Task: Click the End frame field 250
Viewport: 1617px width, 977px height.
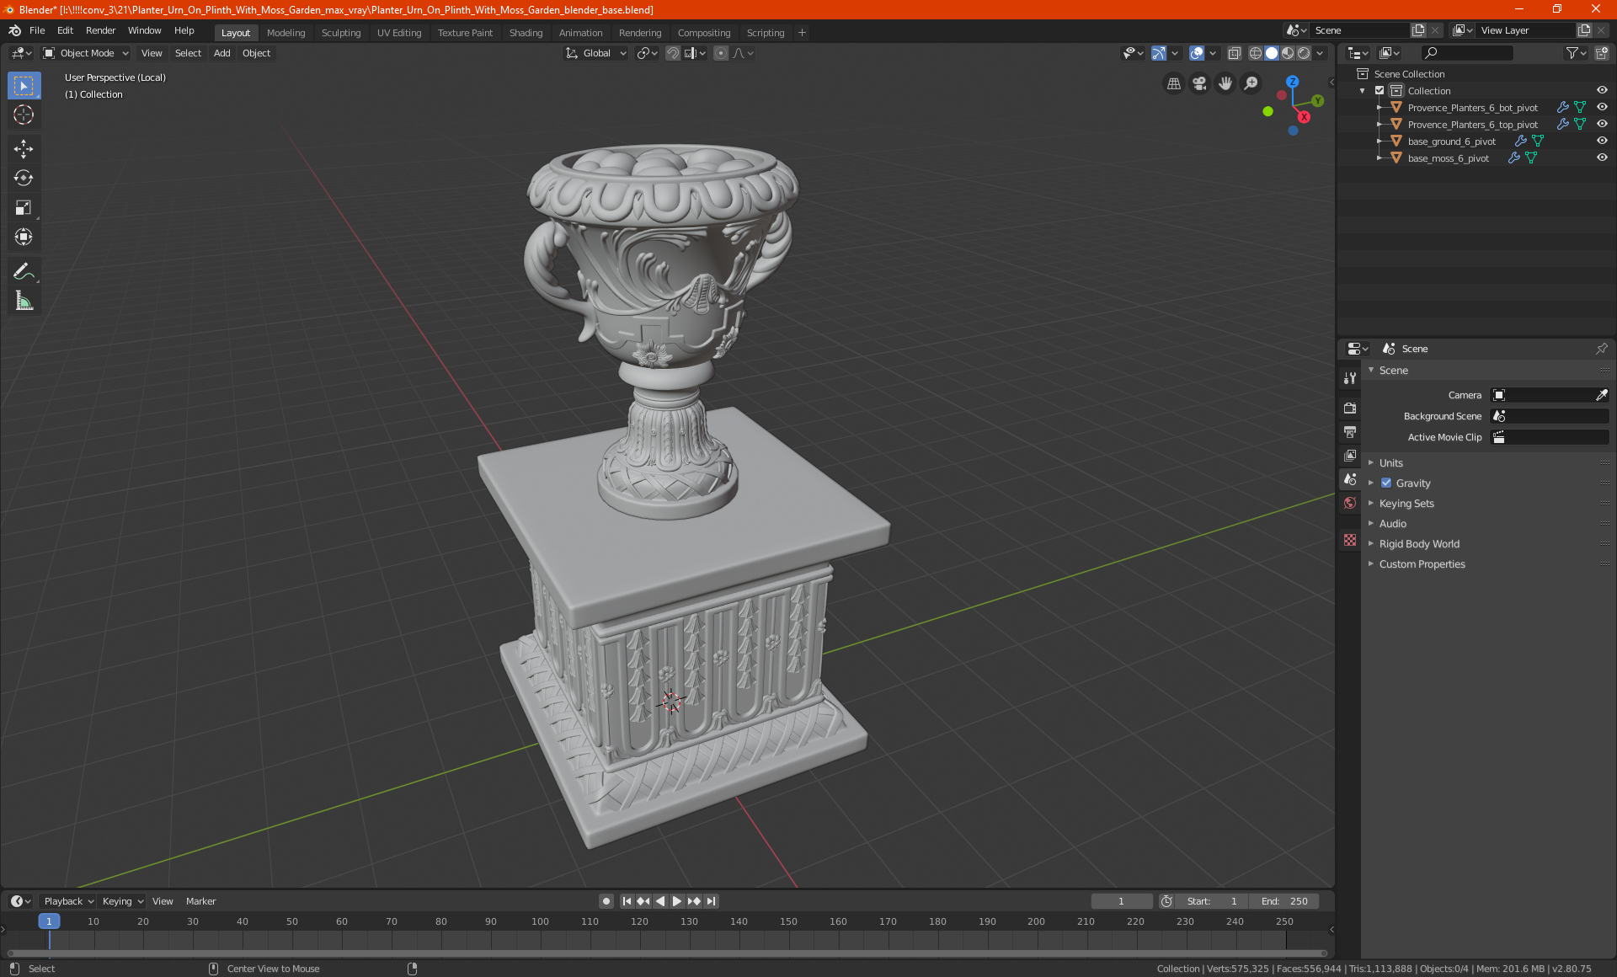Action: pyautogui.click(x=1283, y=901)
